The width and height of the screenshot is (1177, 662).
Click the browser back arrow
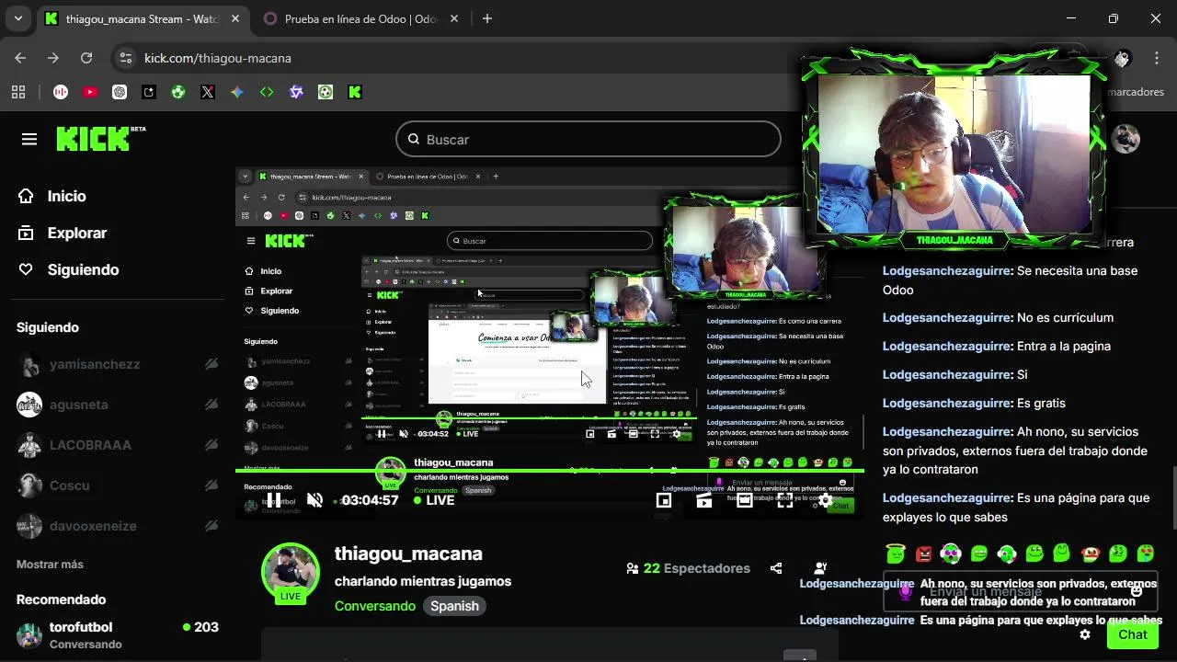(x=20, y=58)
